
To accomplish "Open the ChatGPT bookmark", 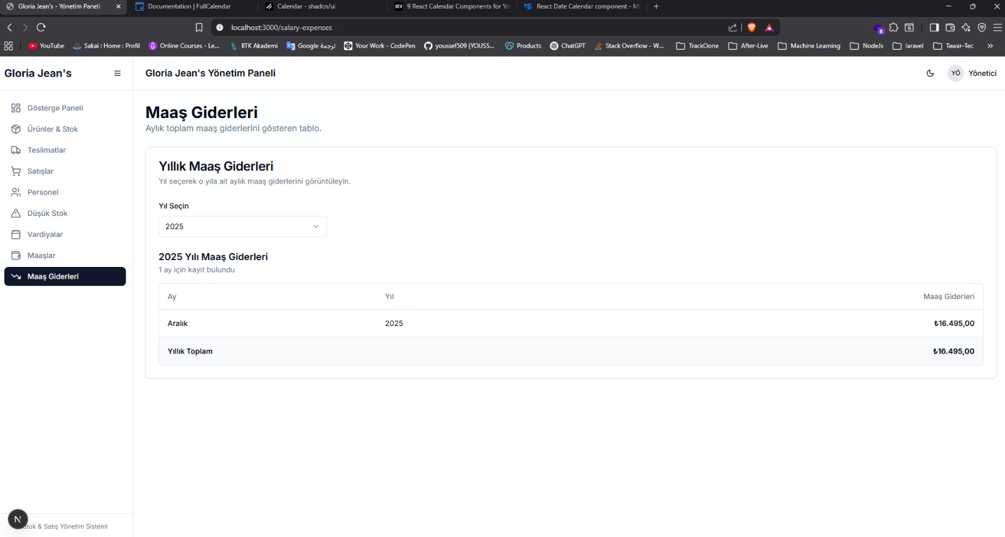I will click(x=568, y=46).
